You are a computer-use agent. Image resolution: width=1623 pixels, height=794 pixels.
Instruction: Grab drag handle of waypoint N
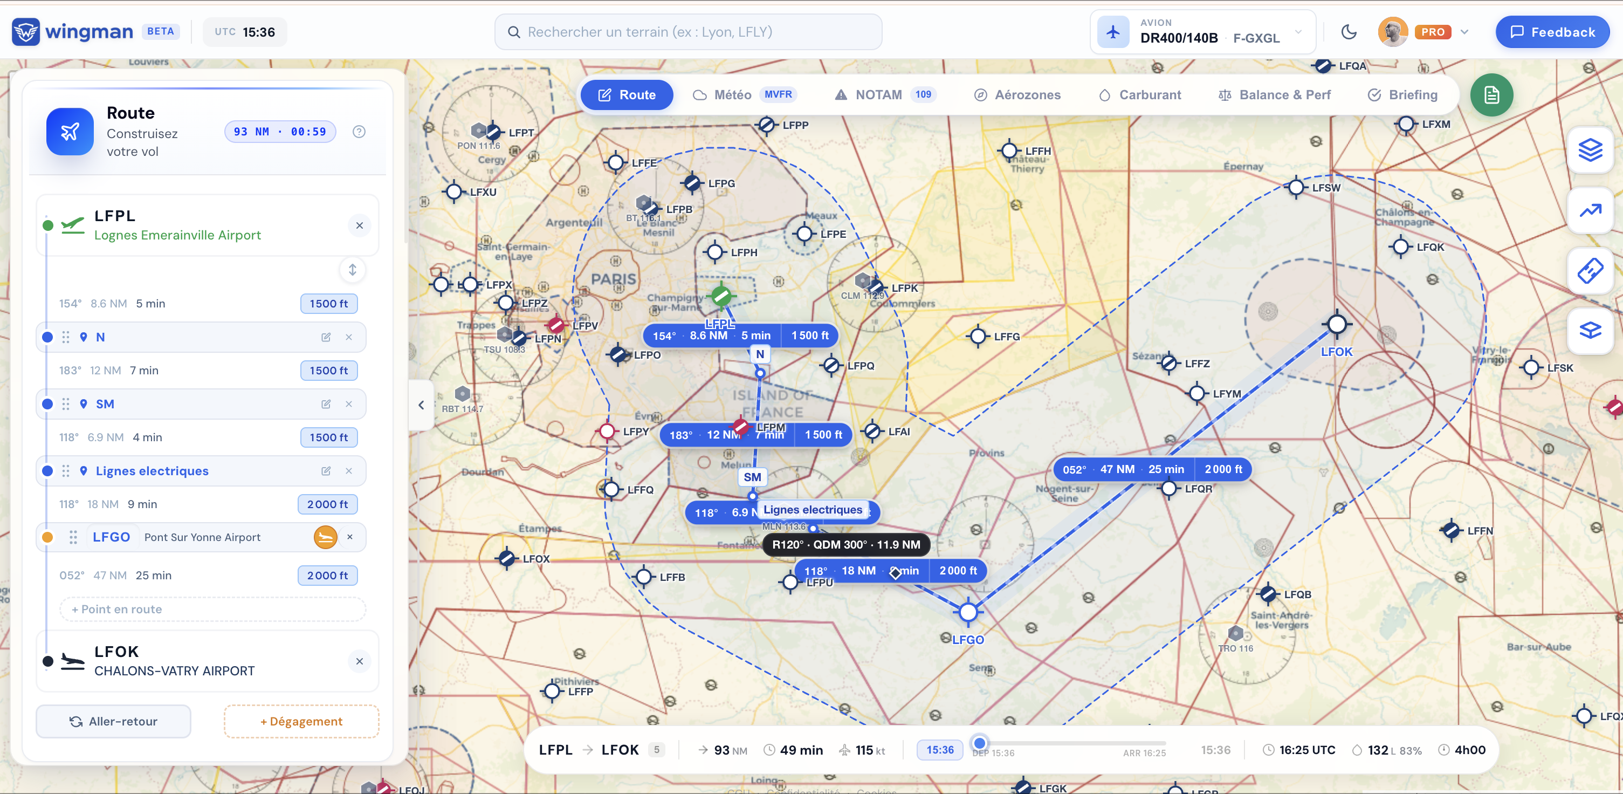click(66, 337)
